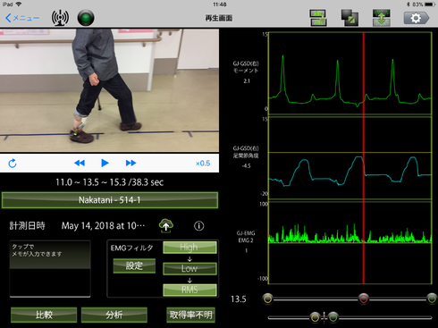
Task: Tap the 足関節角度 channel label
Action: [246, 156]
